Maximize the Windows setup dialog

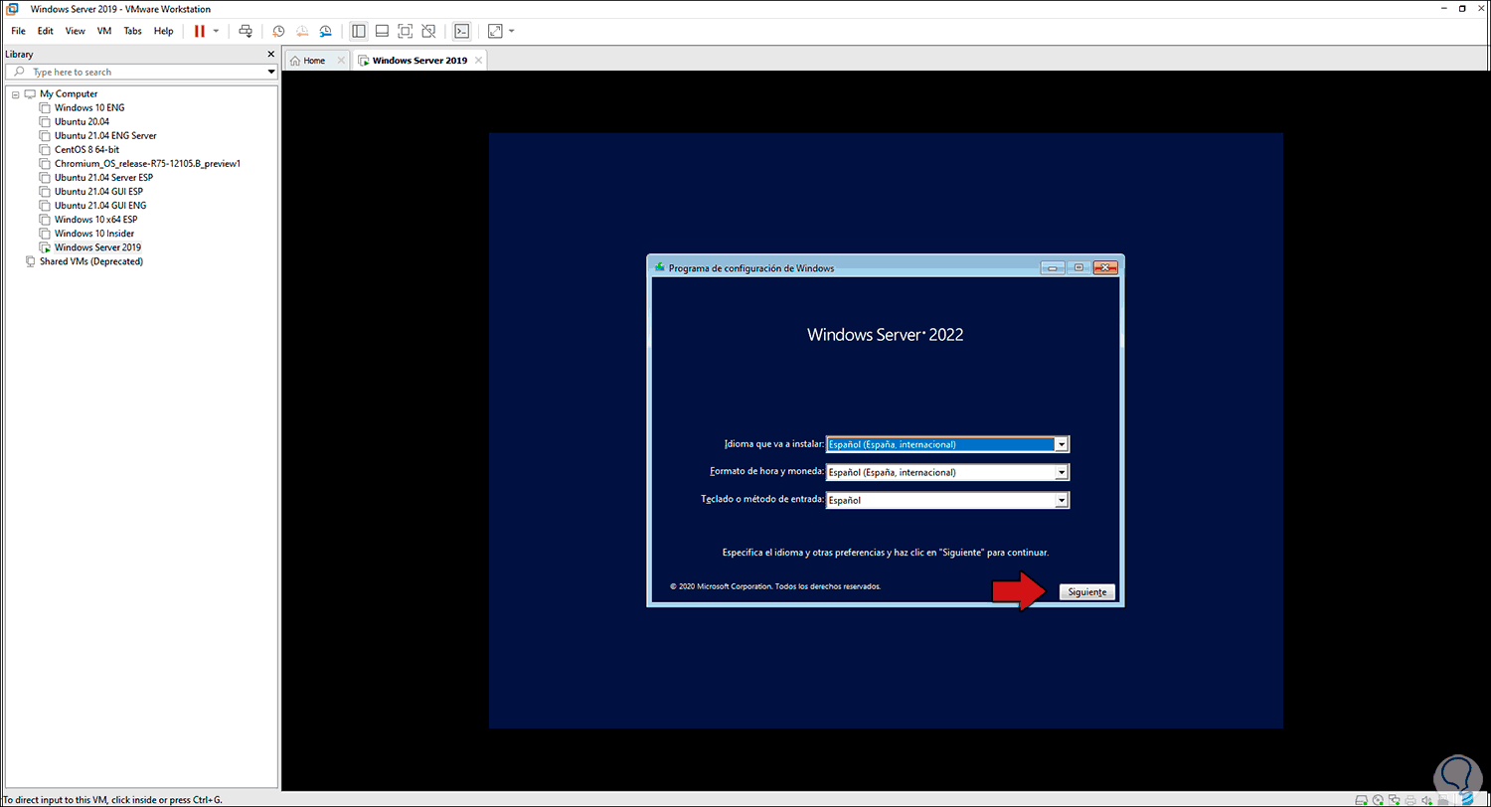(x=1078, y=267)
